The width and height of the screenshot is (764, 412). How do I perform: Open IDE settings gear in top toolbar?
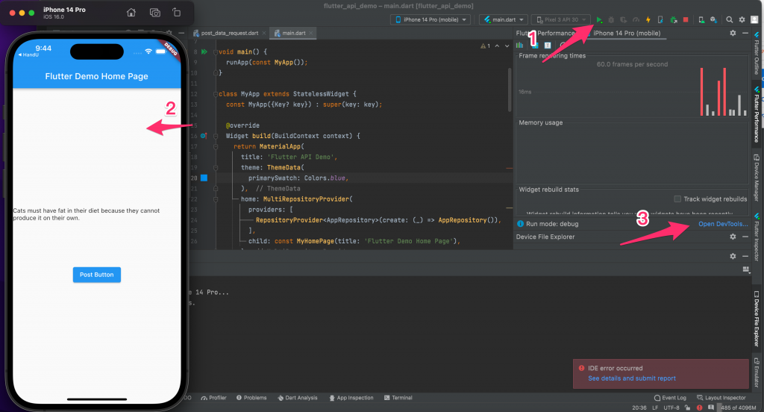tap(742, 20)
